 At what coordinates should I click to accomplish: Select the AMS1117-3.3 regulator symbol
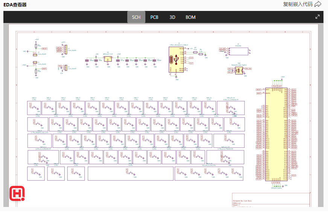(x=108, y=59)
